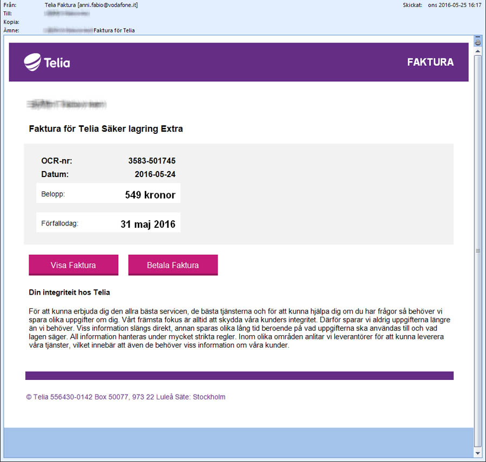Click the Telia footer address line
The width and height of the screenshot is (486, 462).
[x=125, y=397]
